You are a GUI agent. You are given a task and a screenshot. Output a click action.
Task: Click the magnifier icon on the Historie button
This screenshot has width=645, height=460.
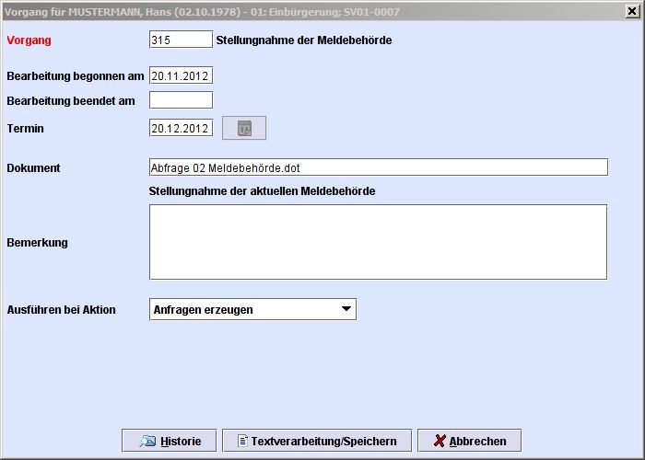point(147,441)
